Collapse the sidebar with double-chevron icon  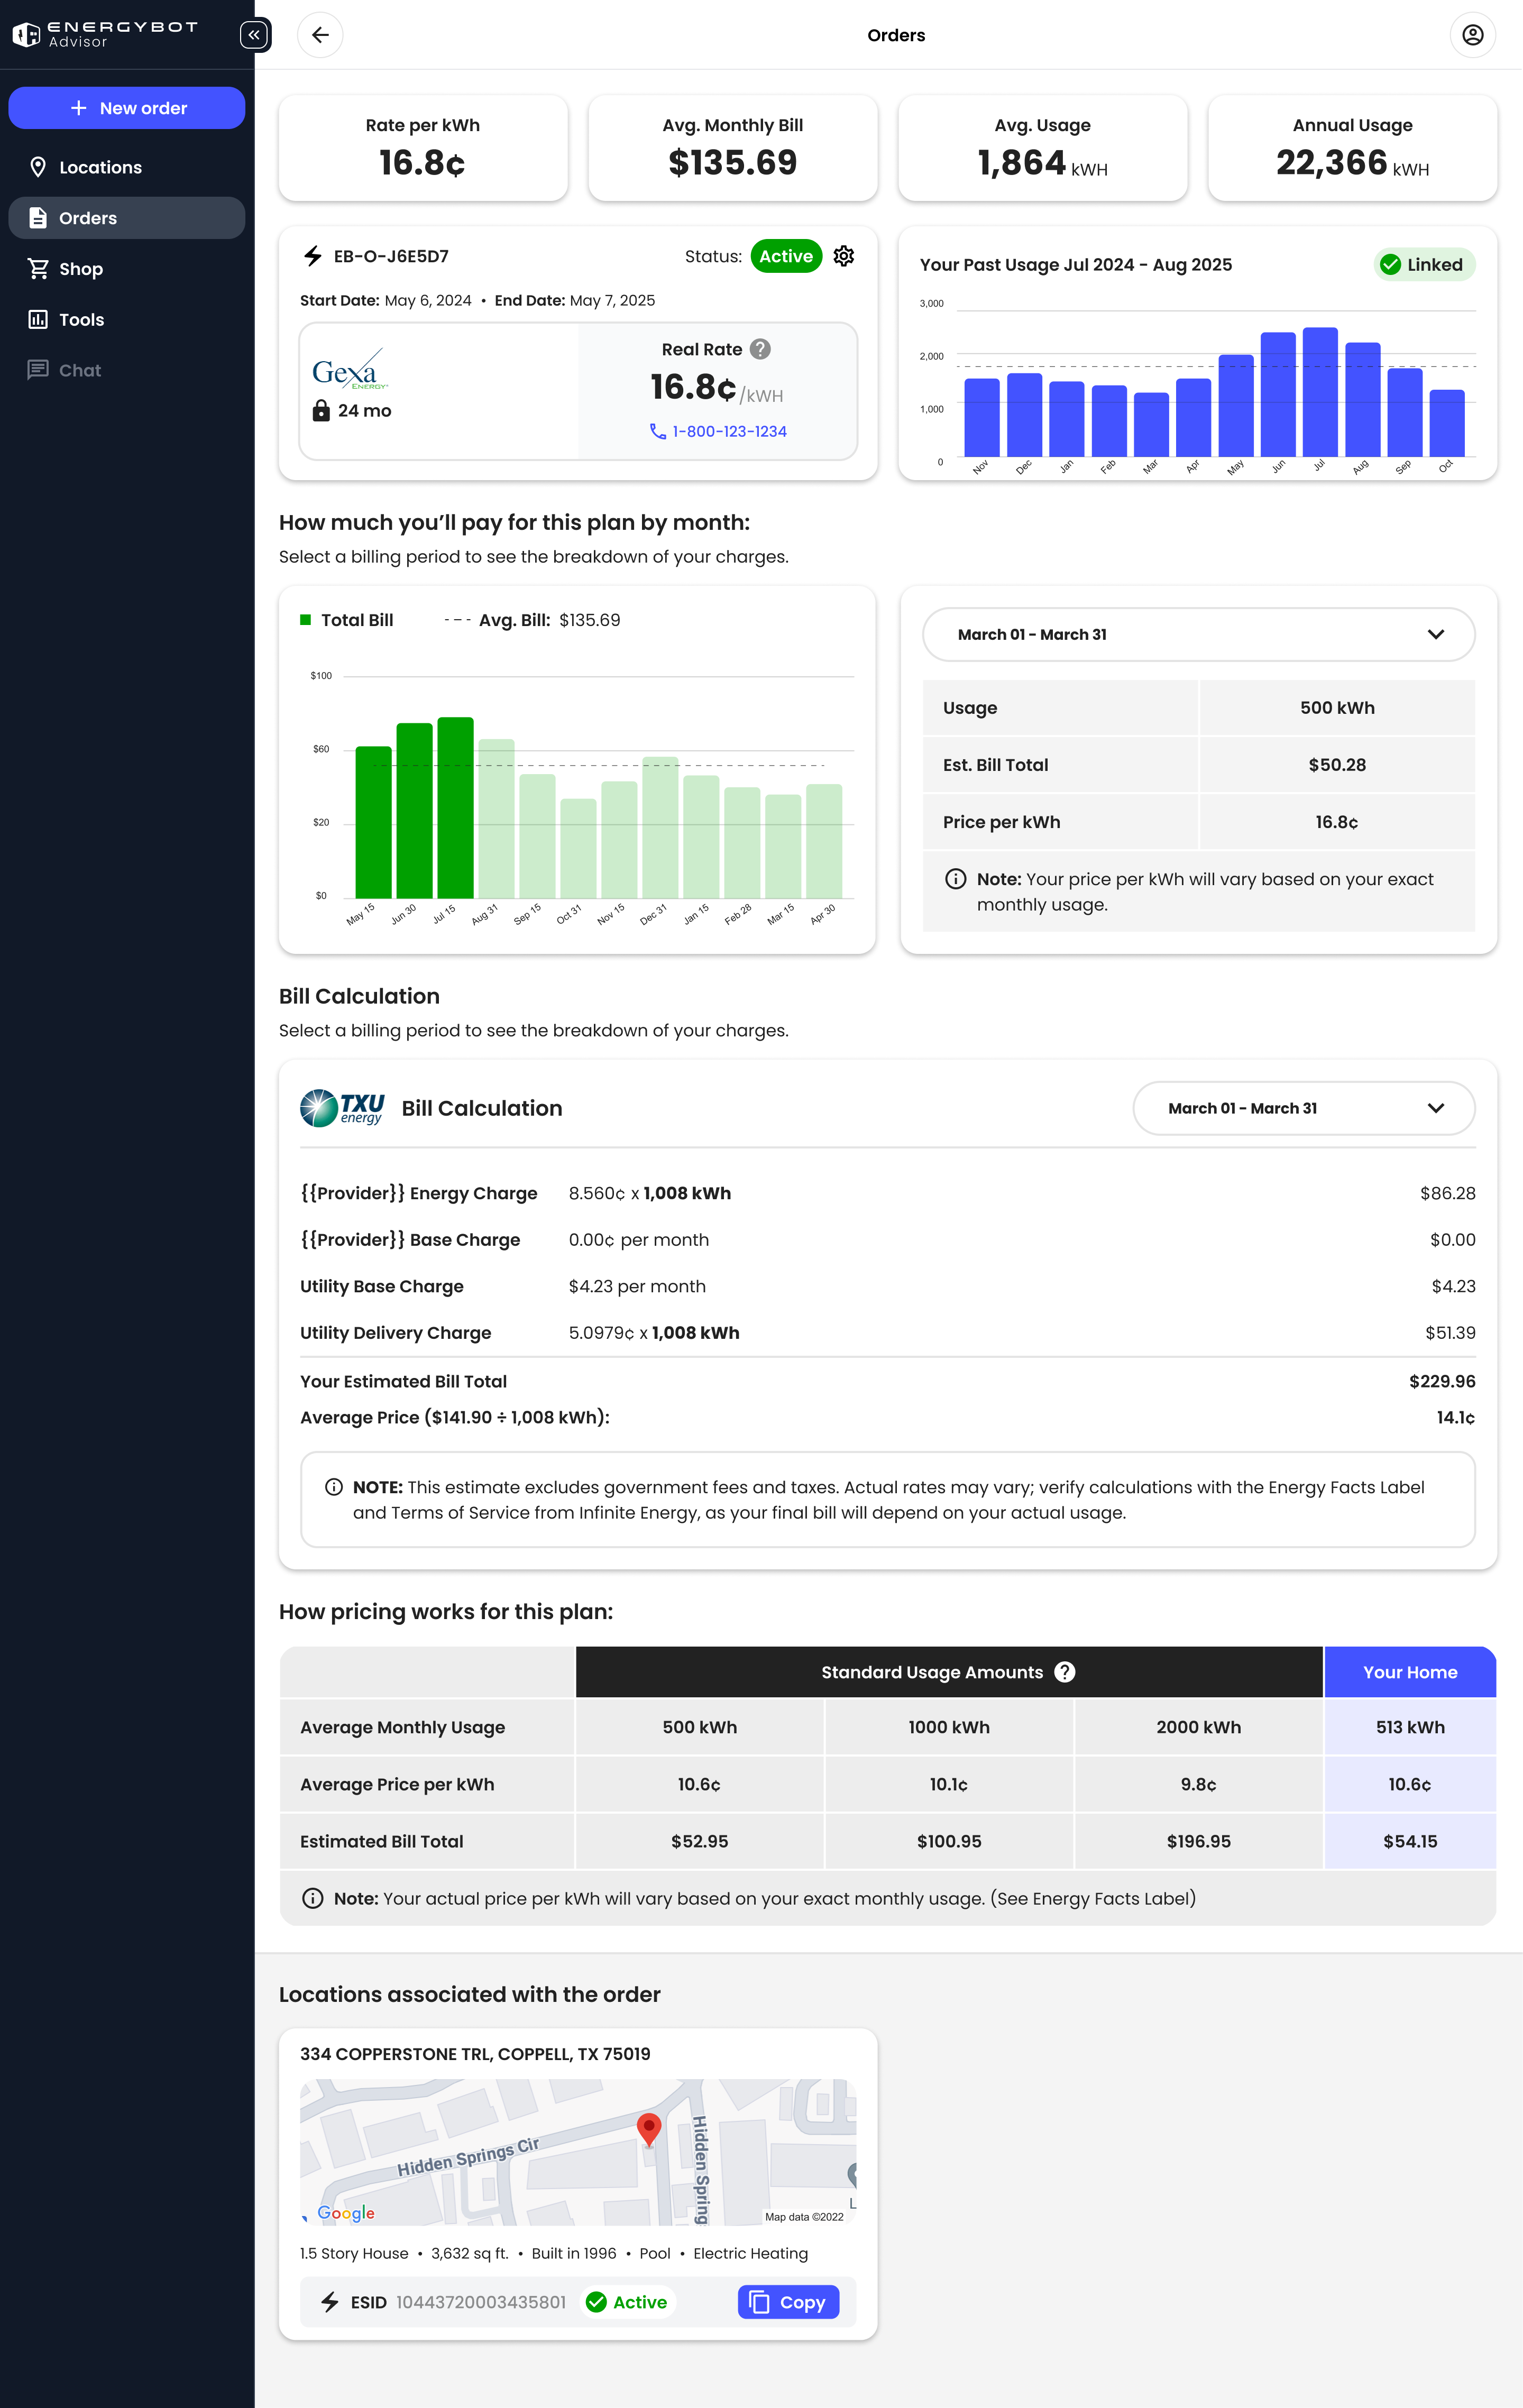point(254,35)
